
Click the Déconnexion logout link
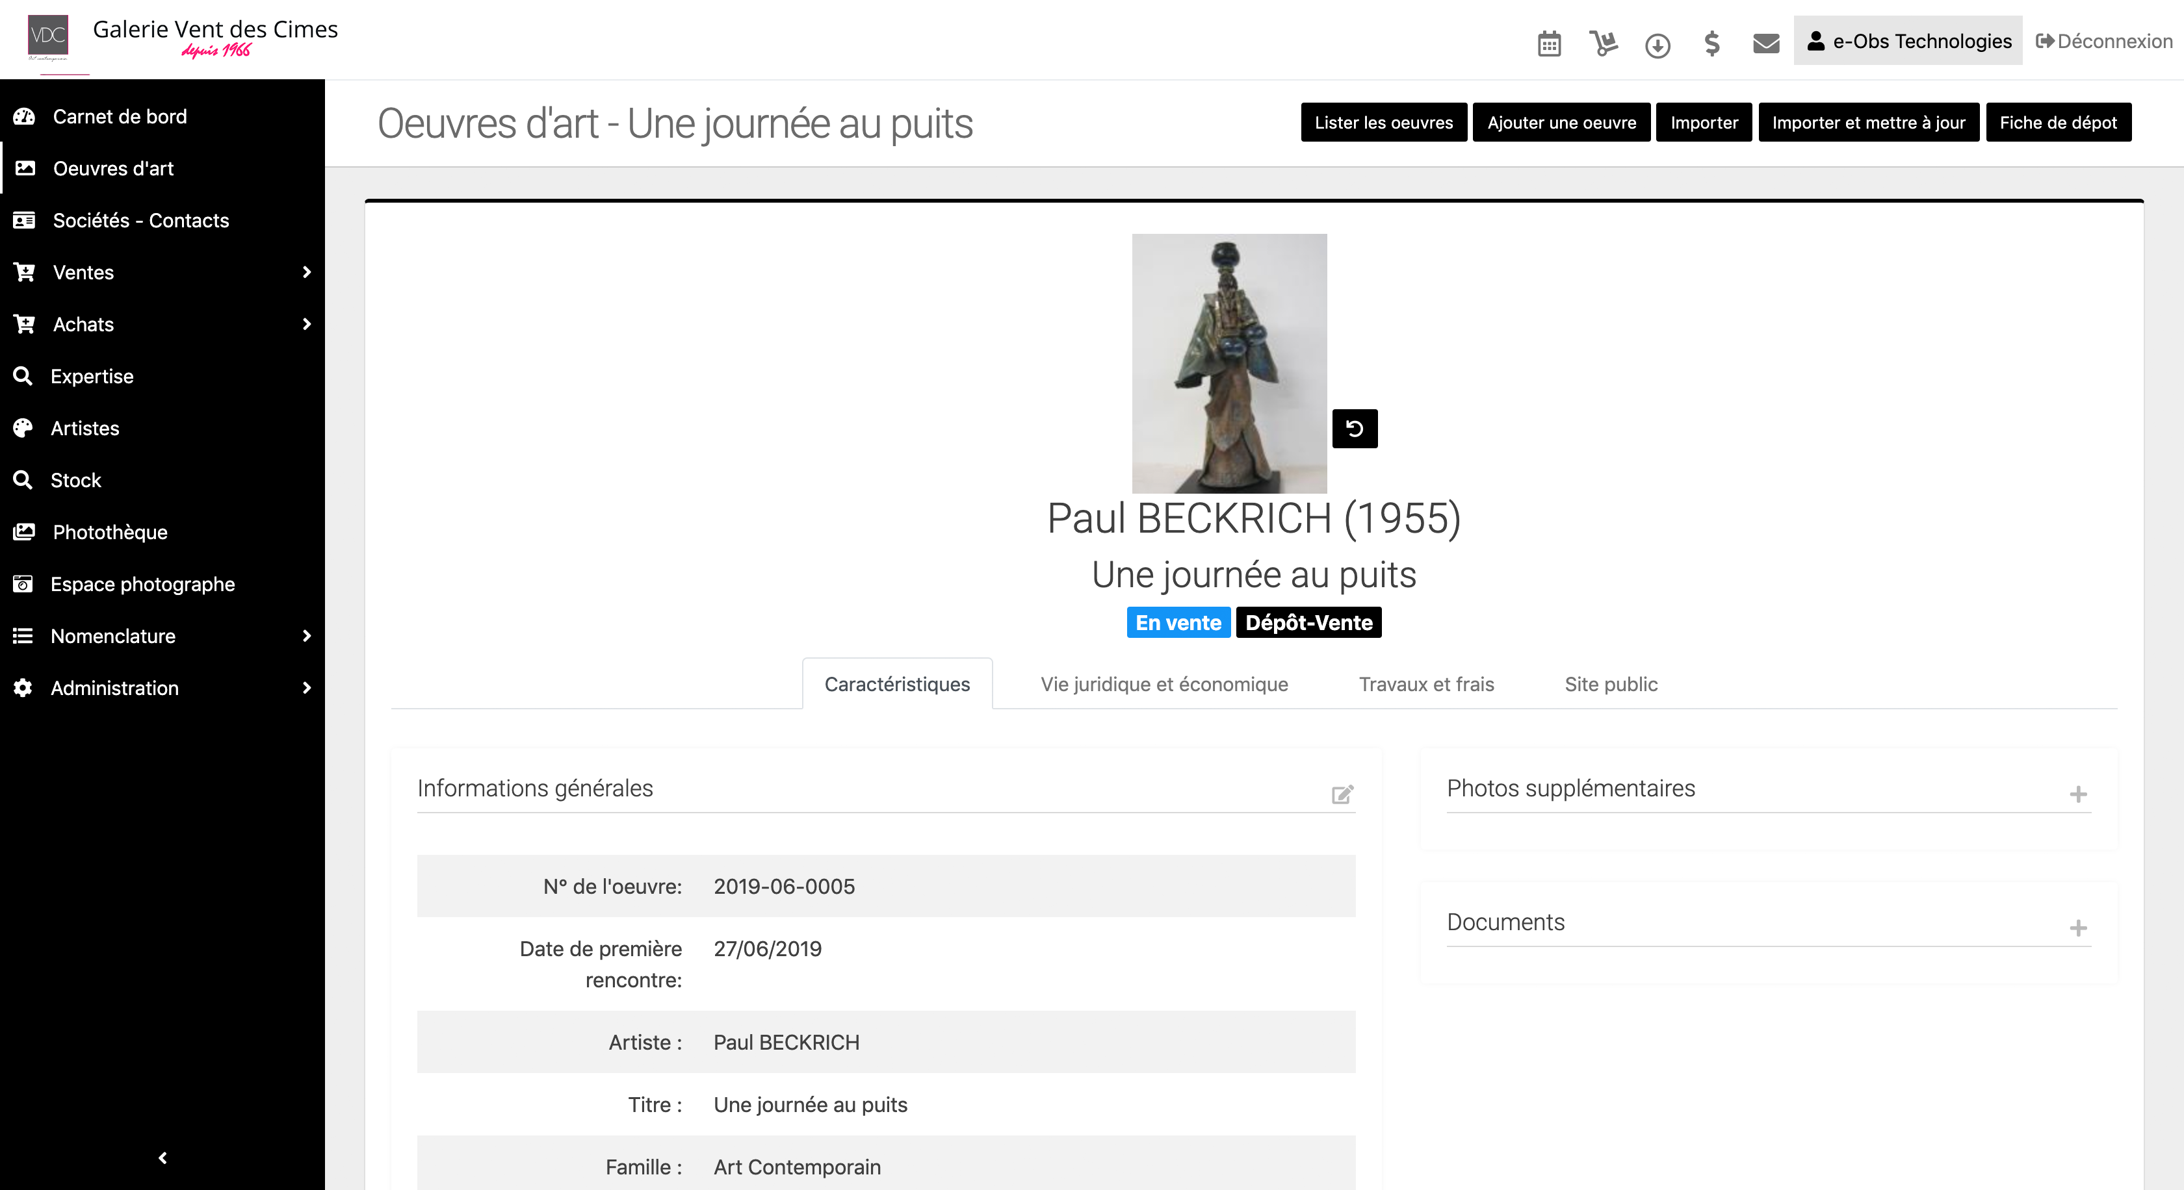click(2104, 41)
